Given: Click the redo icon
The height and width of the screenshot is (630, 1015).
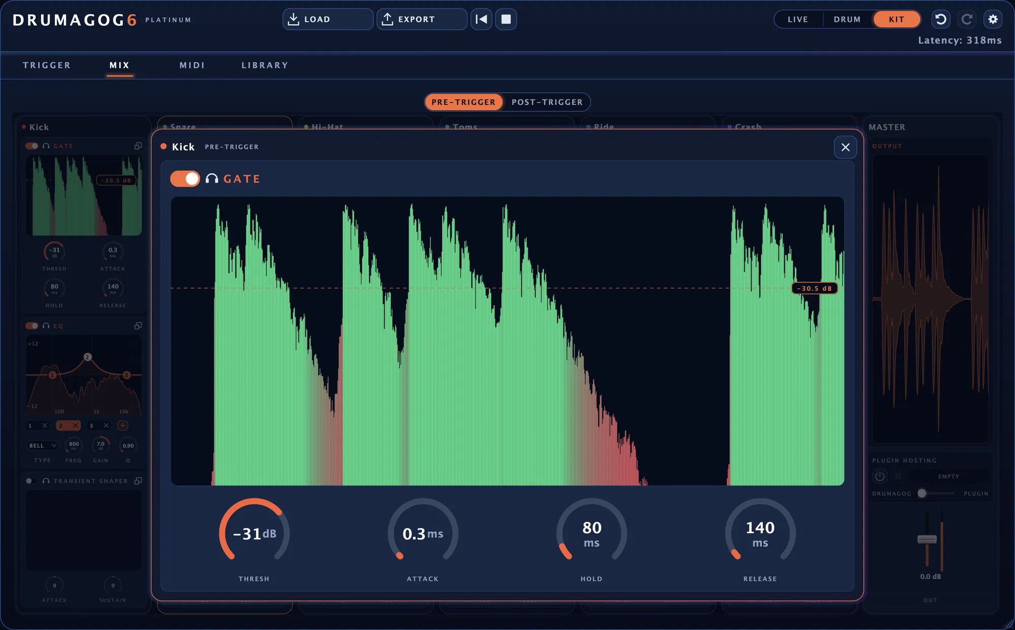Looking at the screenshot, I should [x=967, y=19].
